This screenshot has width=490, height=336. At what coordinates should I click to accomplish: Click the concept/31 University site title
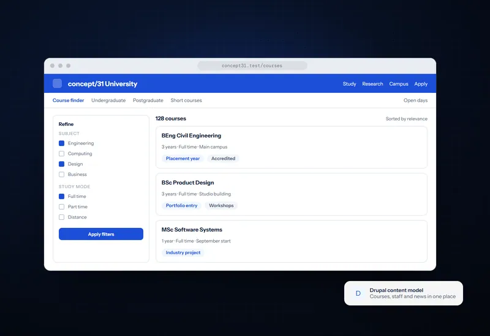[x=102, y=84]
